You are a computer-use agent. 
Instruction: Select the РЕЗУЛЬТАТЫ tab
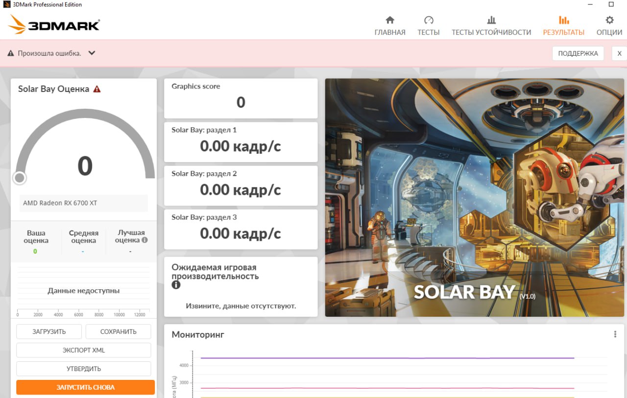click(x=564, y=26)
